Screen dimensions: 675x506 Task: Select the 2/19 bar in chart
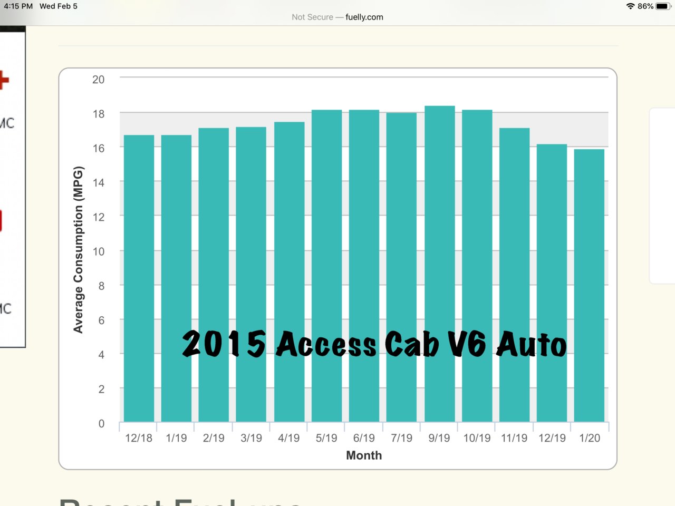click(x=214, y=275)
